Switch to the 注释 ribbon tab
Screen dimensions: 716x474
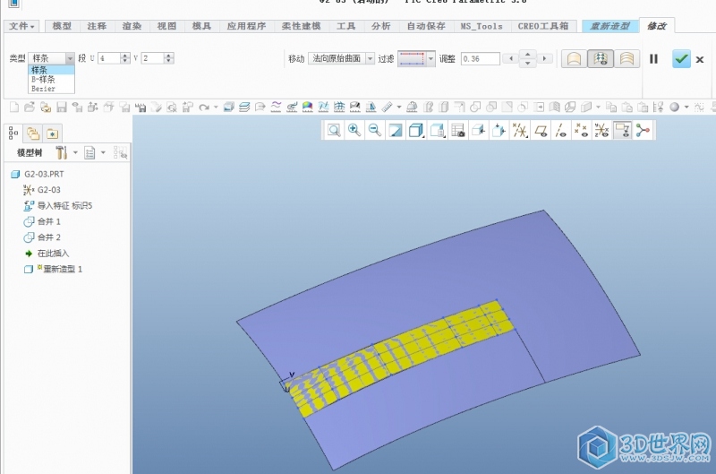97,26
